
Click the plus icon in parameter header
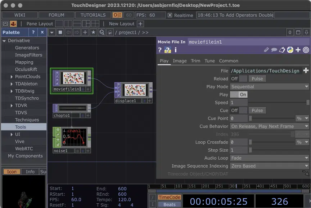(x=298, y=50)
